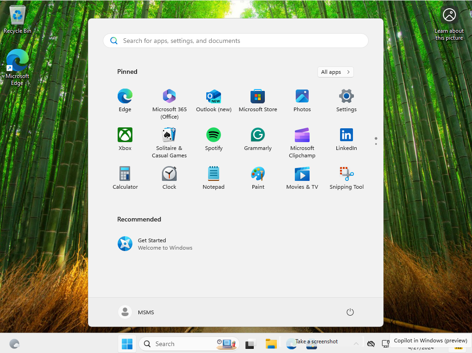Go to next pinned apps page dot
Viewport: 472px width, 353px height.
[376, 144]
